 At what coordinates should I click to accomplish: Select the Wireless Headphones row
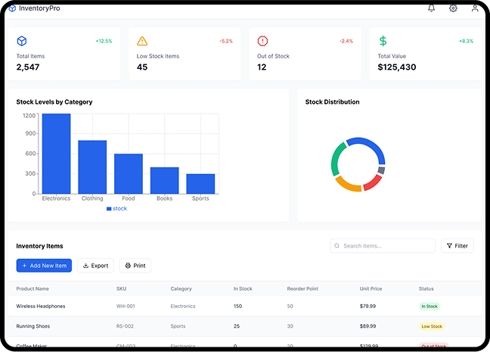pos(41,306)
